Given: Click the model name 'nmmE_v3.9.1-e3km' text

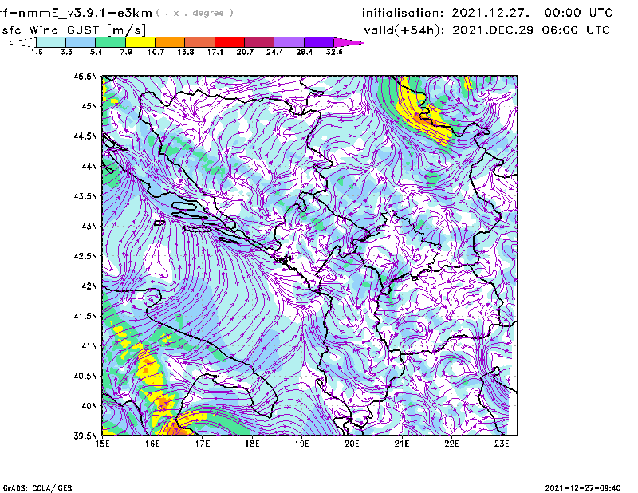Looking at the screenshot, I should 85,13.
